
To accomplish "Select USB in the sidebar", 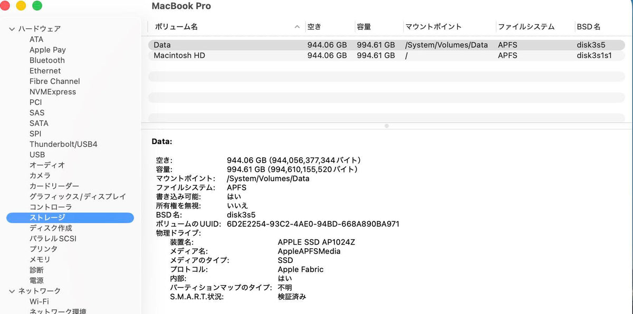I will click(x=37, y=155).
